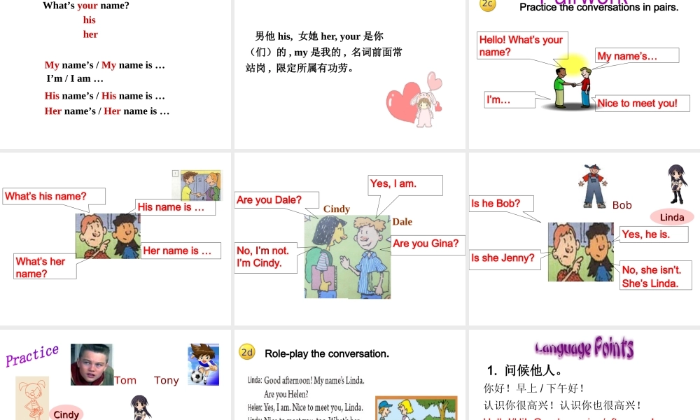
Task: Click the 'Tony' name label
Action: 167,380
